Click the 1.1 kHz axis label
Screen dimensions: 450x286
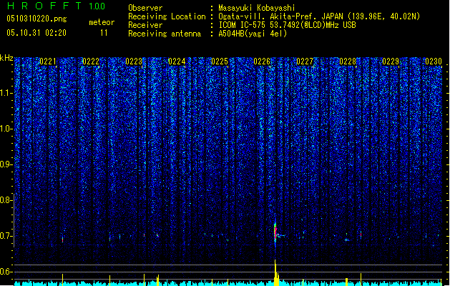6,93
